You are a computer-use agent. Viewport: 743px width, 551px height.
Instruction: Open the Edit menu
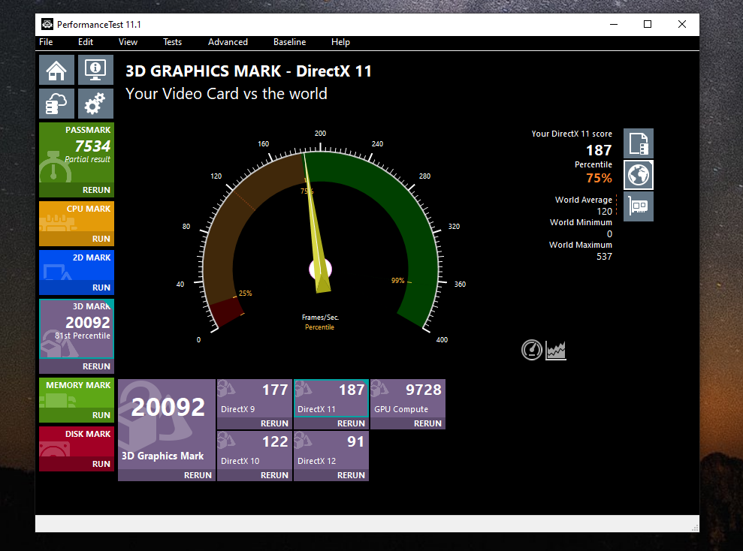pyautogui.click(x=86, y=42)
